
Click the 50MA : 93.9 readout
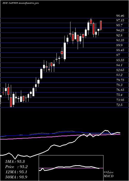tap(16, 177)
